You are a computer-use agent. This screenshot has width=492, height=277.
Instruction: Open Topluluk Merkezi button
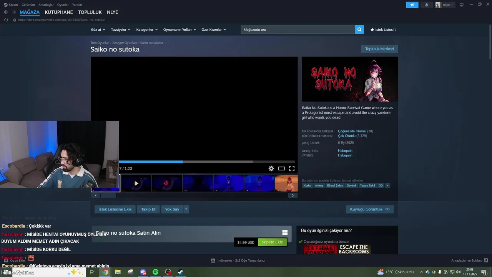pos(379,49)
